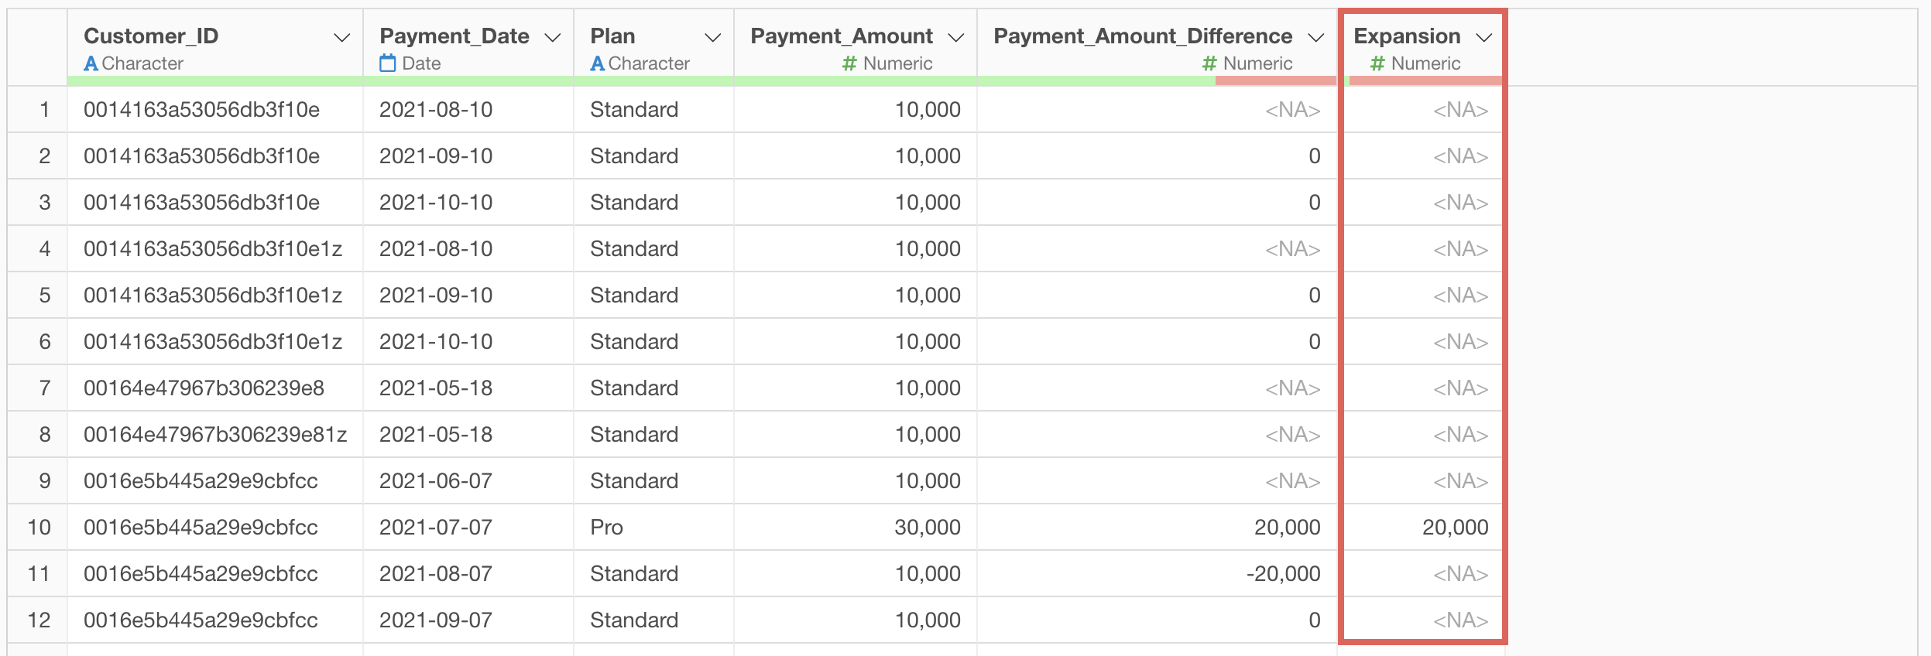Select row number 10
The image size is (1931, 656).
[x=39, y=528]
